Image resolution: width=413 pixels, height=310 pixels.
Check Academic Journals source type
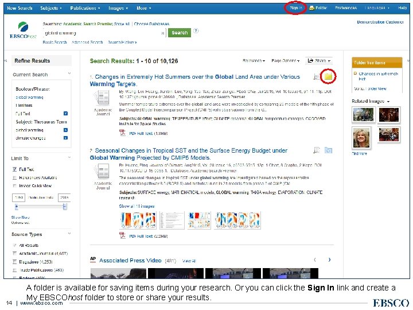point(14,254)
